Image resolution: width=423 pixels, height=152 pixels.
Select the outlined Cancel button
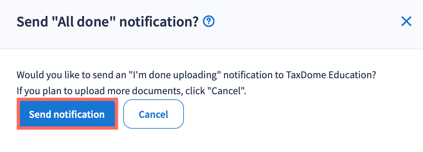click(x=153, y=114)
